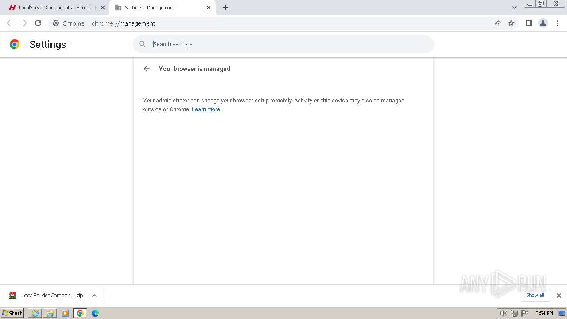Launch Microsoft Edge from the taskbar
This screenshot has height=319, width=567.
pyautogui.click(x=95, y=313)
